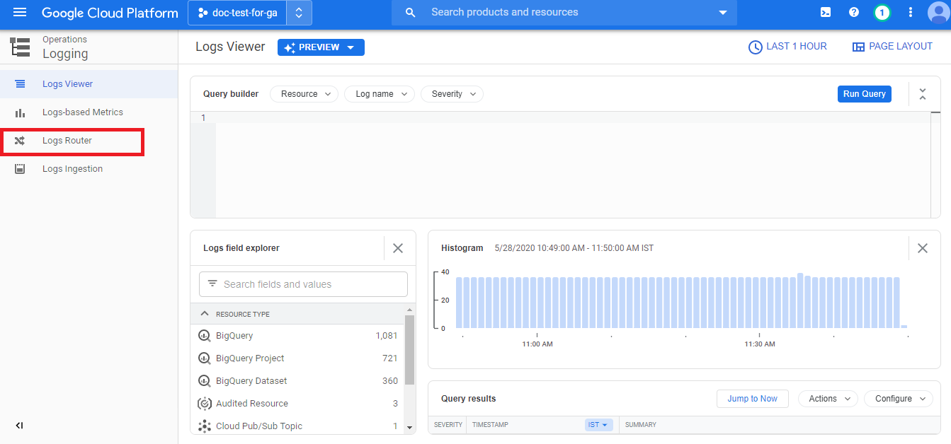Open the help question mark icon

click(x=854, y=13)
